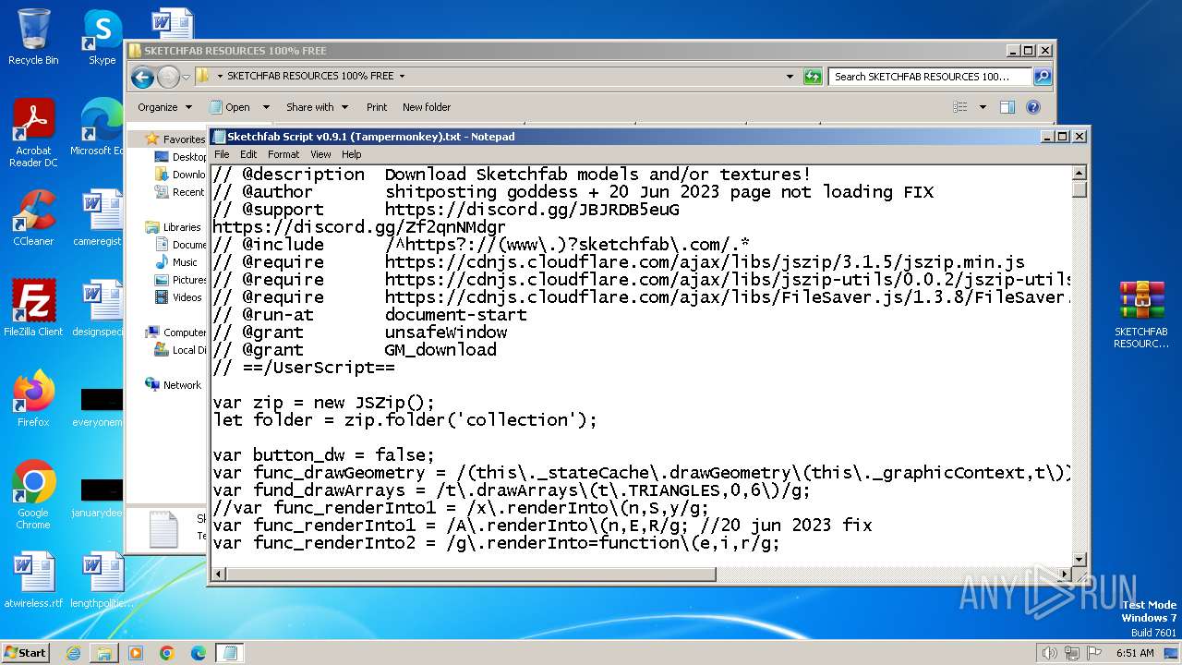The height and width of the screenshot is (665, 1182).
Task: Open the Notepad File menu
Action: click(x=222, y=154)
